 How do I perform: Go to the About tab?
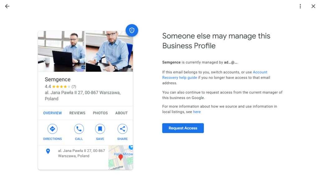click(x=121, y=113)
